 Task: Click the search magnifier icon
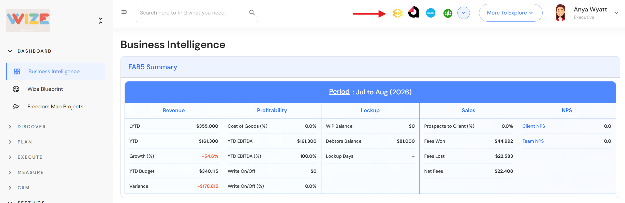pyautogui.click(x=252, y=13)
